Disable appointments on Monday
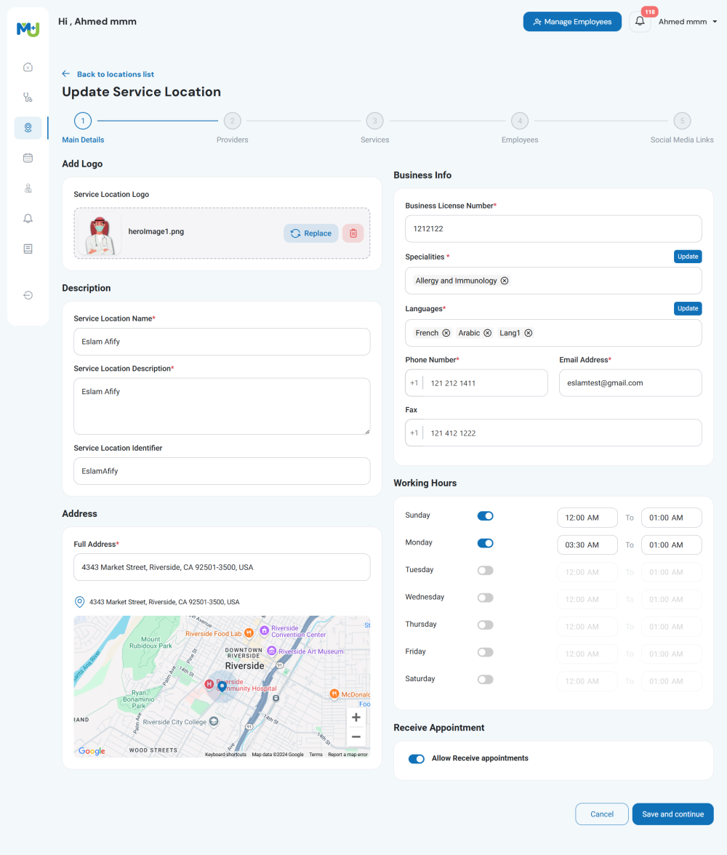Screen dimensions: 727x855 tap(485, 542)
